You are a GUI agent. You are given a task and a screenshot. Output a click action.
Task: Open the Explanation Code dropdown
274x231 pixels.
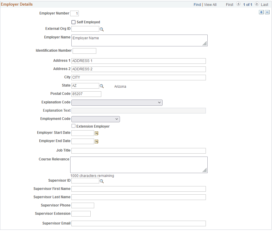tap(117, 103)
